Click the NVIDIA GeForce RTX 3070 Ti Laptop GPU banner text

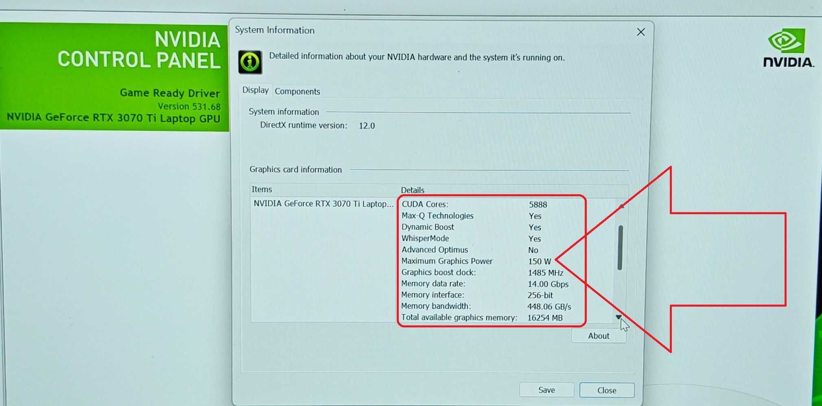click(114, 118)
